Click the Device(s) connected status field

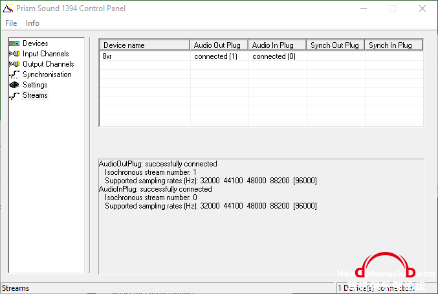tap(386, 288)
